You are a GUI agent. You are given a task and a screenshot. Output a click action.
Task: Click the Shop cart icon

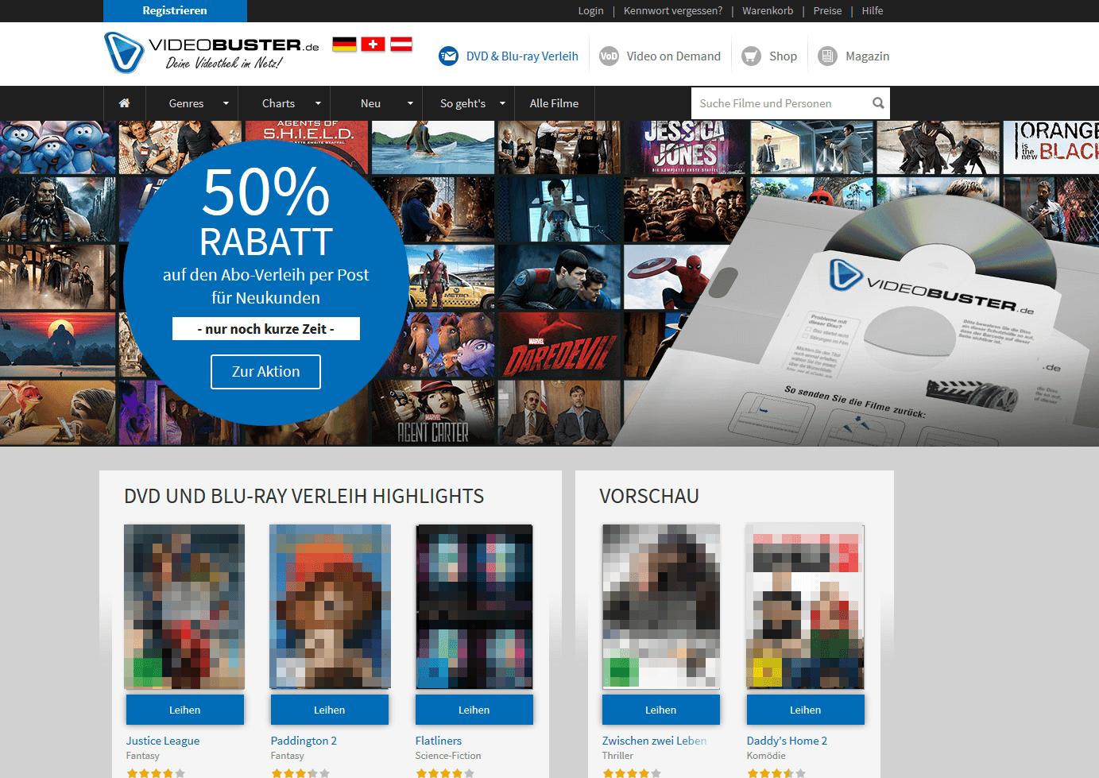click(751, 56)
